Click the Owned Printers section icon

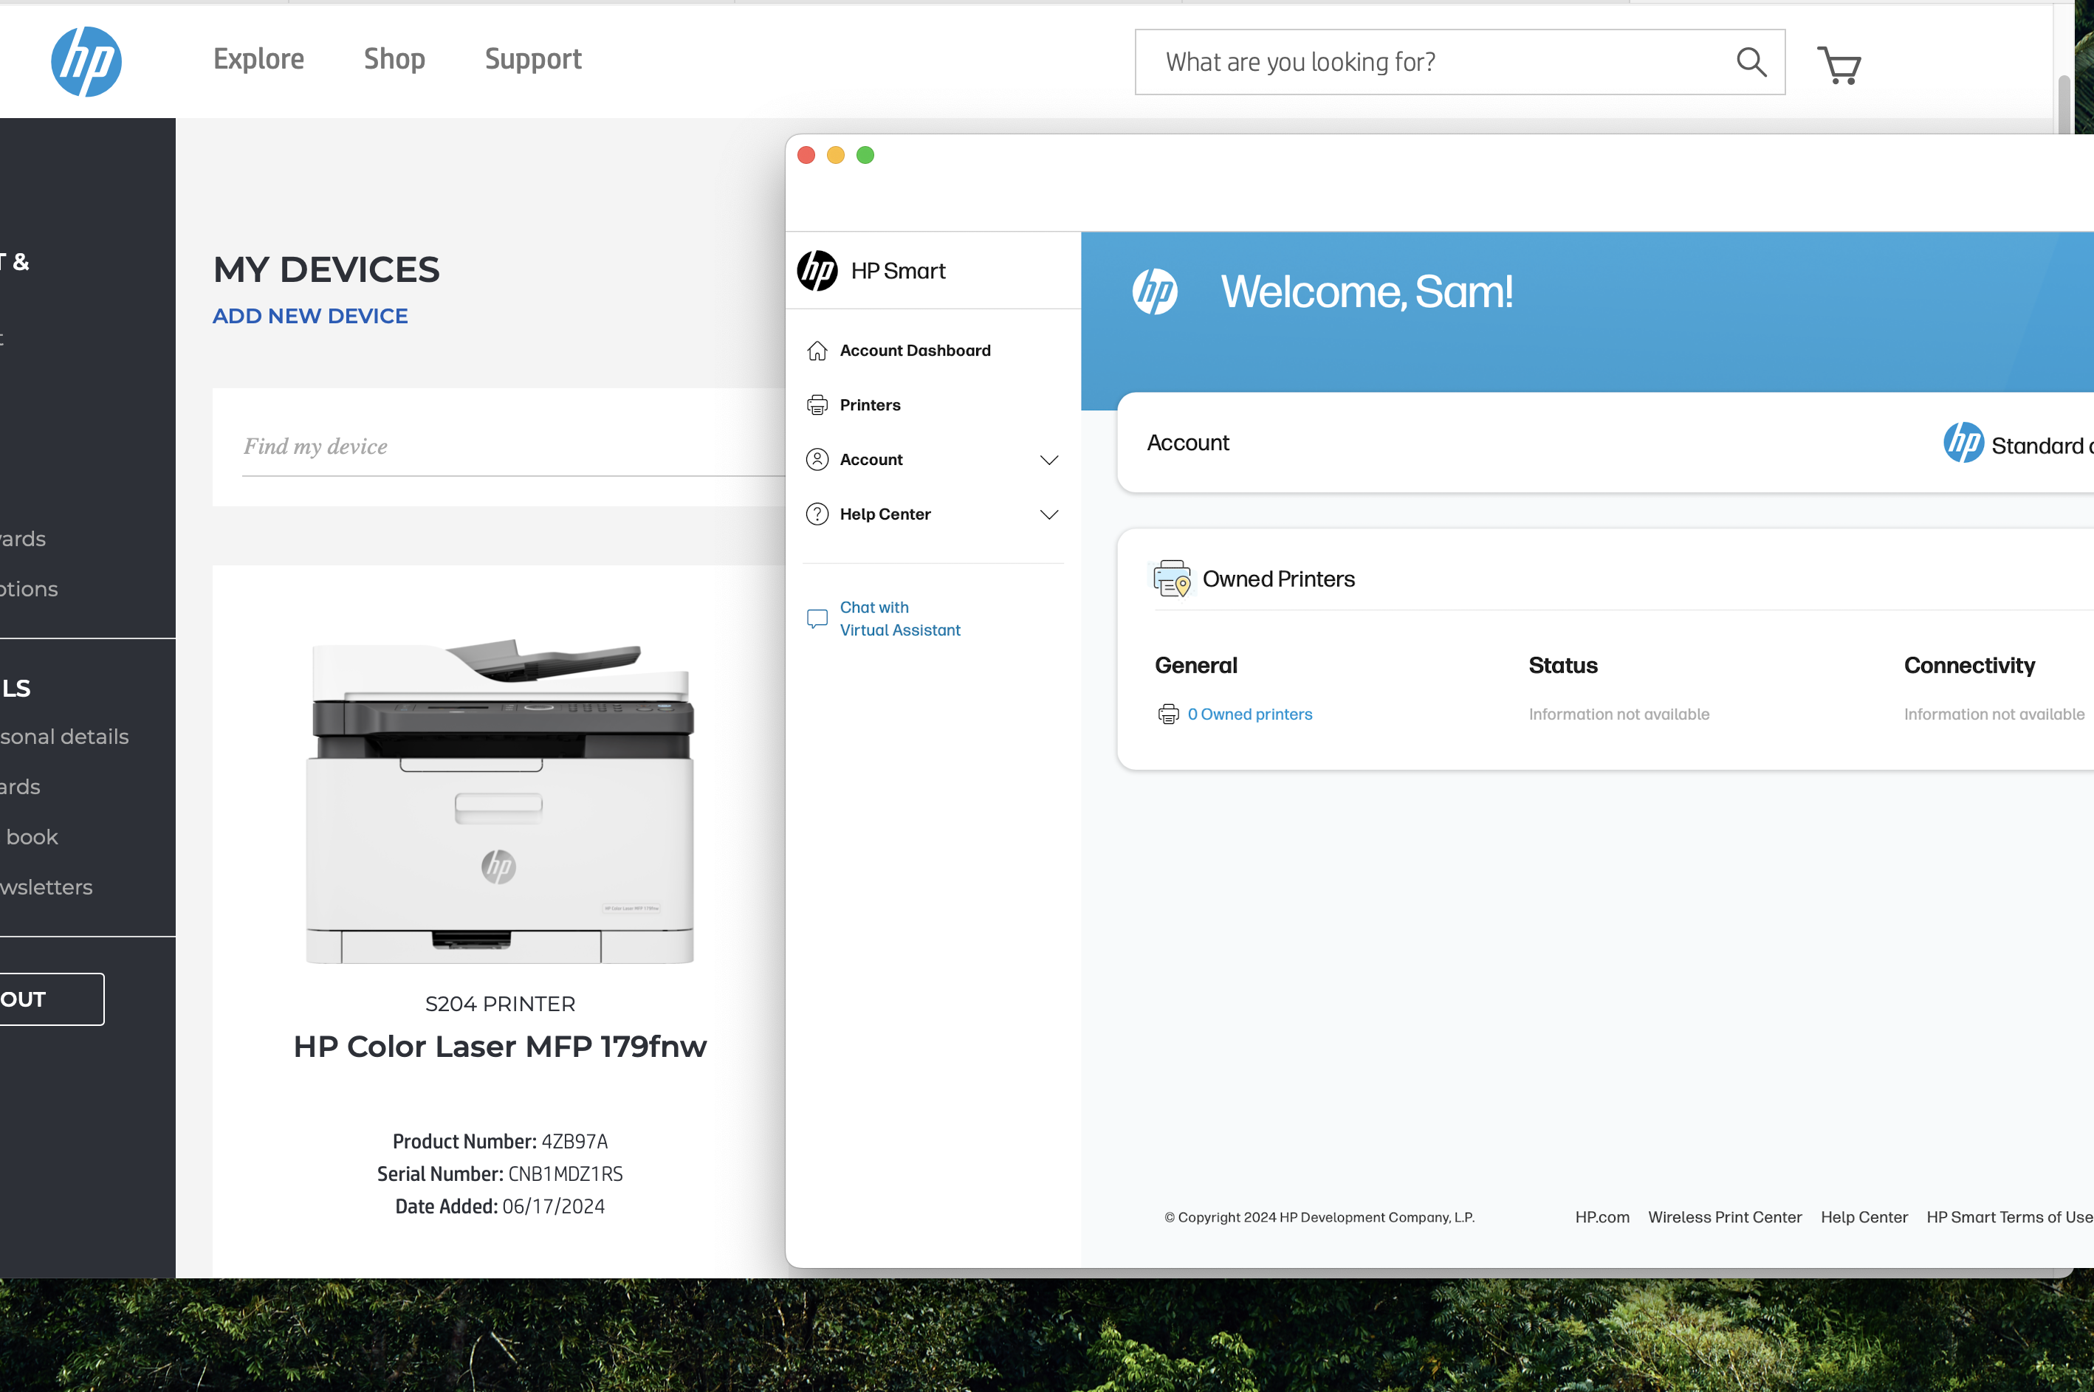click(1171, 579)
